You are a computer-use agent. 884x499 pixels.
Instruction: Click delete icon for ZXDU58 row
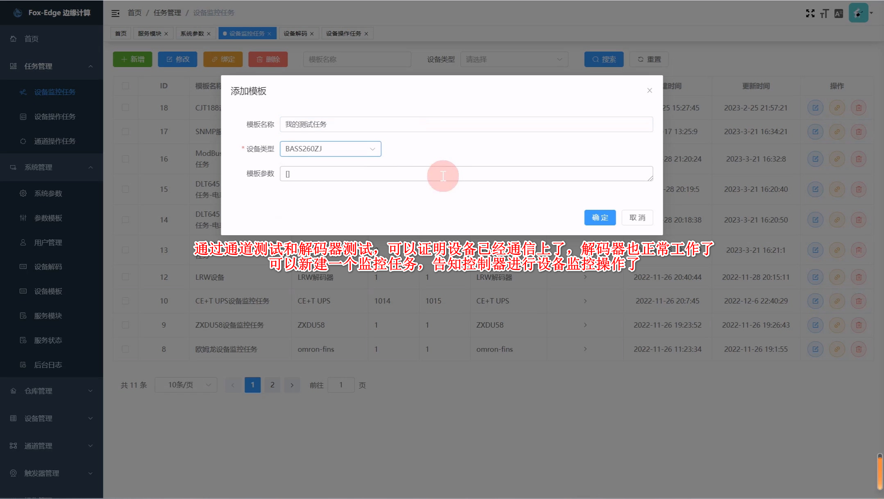(x=859, y=325)
